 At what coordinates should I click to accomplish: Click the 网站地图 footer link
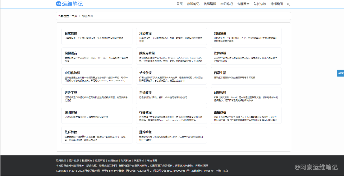click(152, 160)
